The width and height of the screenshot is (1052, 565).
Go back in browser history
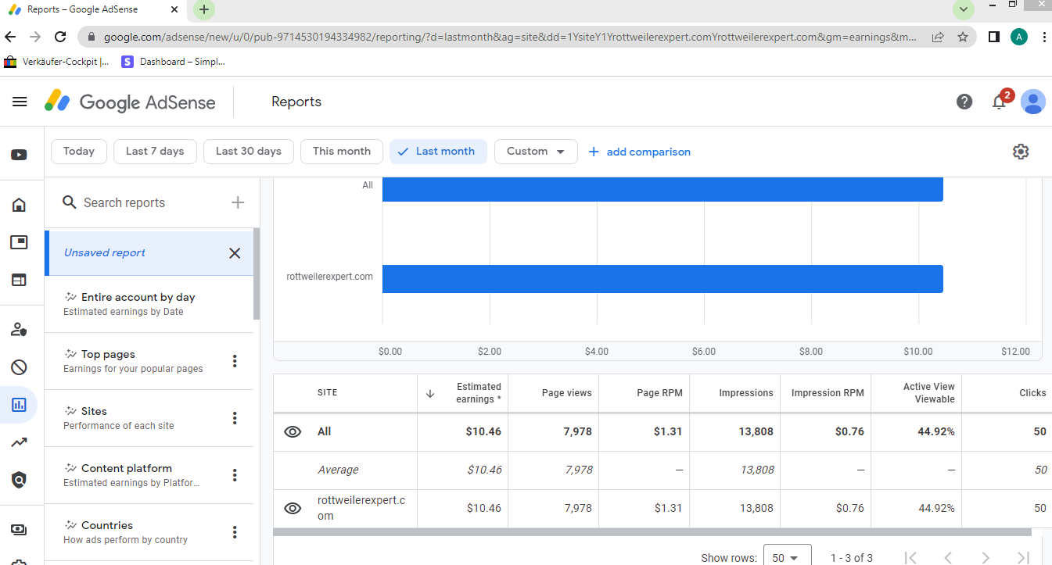[10, 37]
